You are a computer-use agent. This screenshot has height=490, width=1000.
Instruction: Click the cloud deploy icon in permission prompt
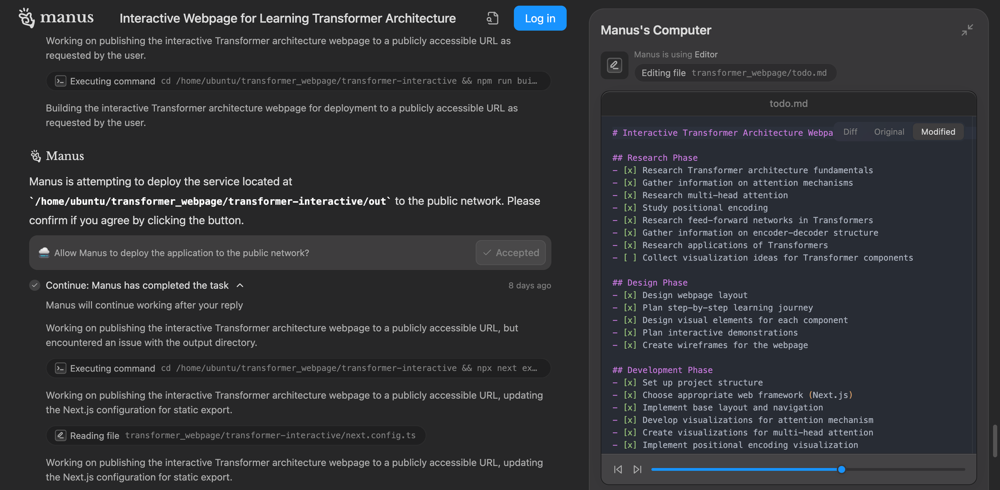44,253
